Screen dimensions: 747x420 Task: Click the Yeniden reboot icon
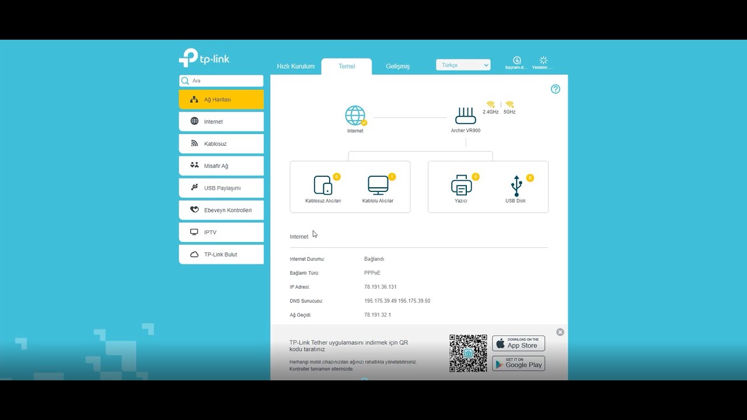[543, 61]
